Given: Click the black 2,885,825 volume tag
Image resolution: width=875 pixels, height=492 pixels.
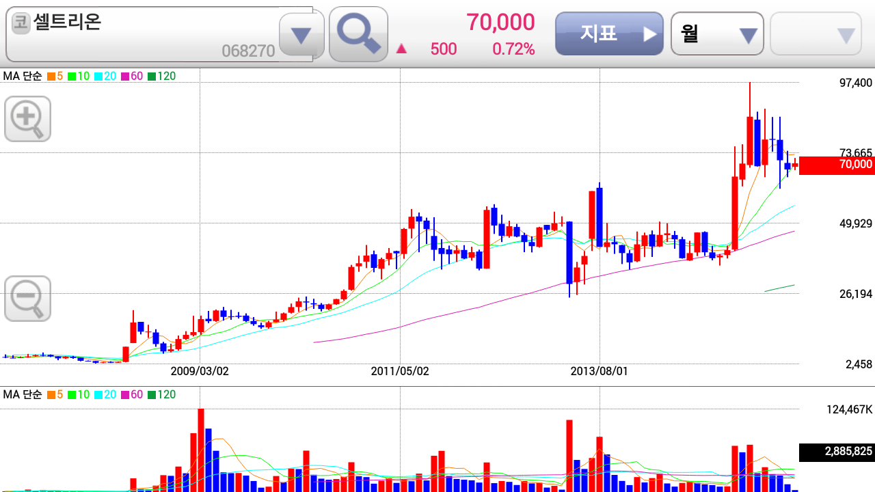Looking at the screenshot, I should pos(837,452).
